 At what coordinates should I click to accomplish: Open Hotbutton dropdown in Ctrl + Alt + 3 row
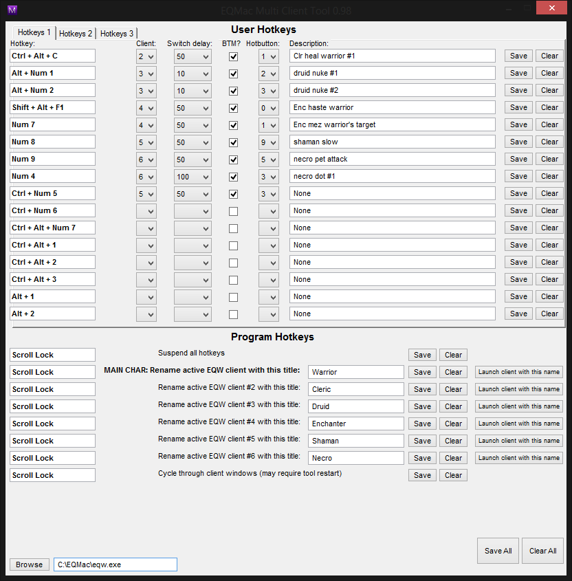point(268,280)
